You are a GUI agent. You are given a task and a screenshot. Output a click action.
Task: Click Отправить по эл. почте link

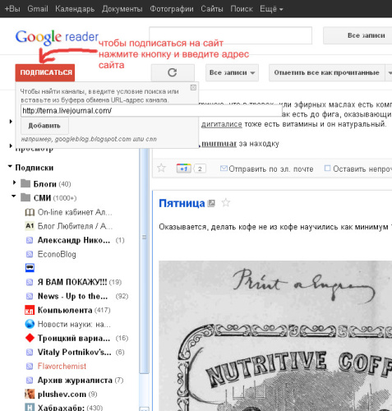tap(271, 169)
